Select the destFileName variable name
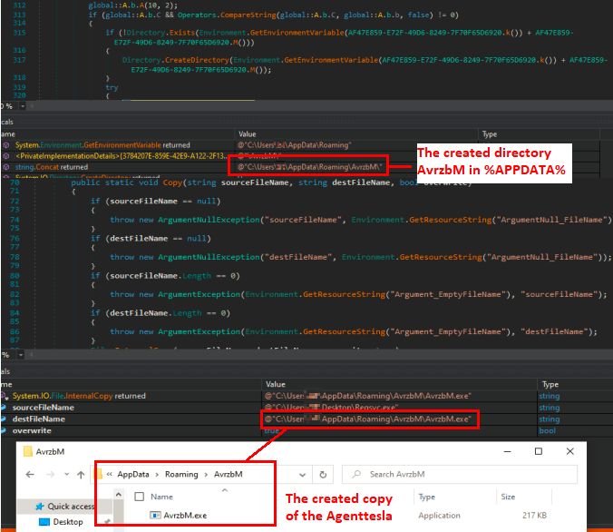This screenshot has width=613, height=532. click(x=39, y=419)
